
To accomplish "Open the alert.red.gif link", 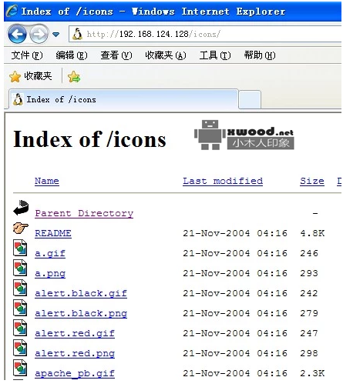I will point(75,333).
